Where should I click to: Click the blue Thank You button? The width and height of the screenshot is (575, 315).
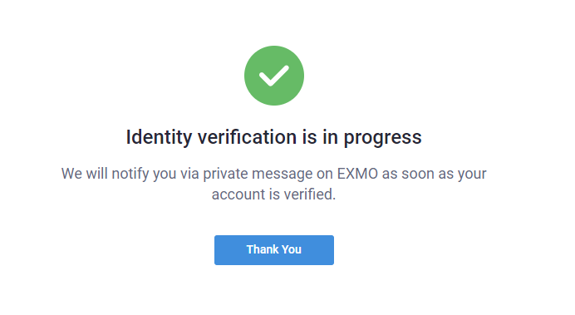tap(274, 250)
